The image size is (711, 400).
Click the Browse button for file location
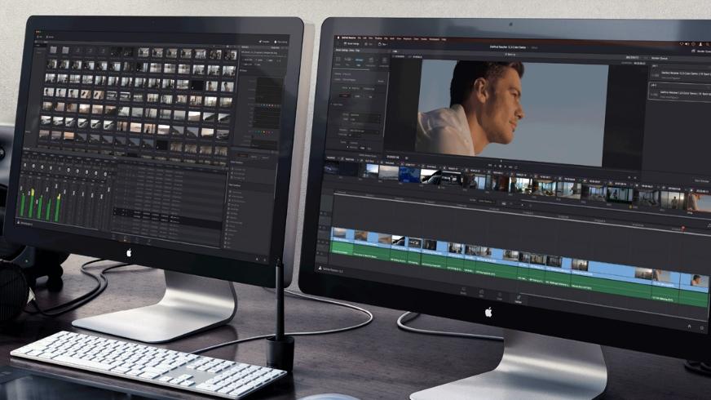pos(381,81)
